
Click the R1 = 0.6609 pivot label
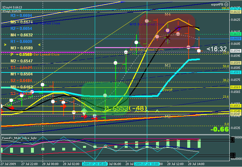coord(21,41)
